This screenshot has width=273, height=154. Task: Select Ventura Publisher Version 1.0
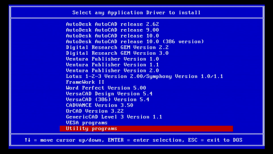pyautogui.click(x=112, y=59)
